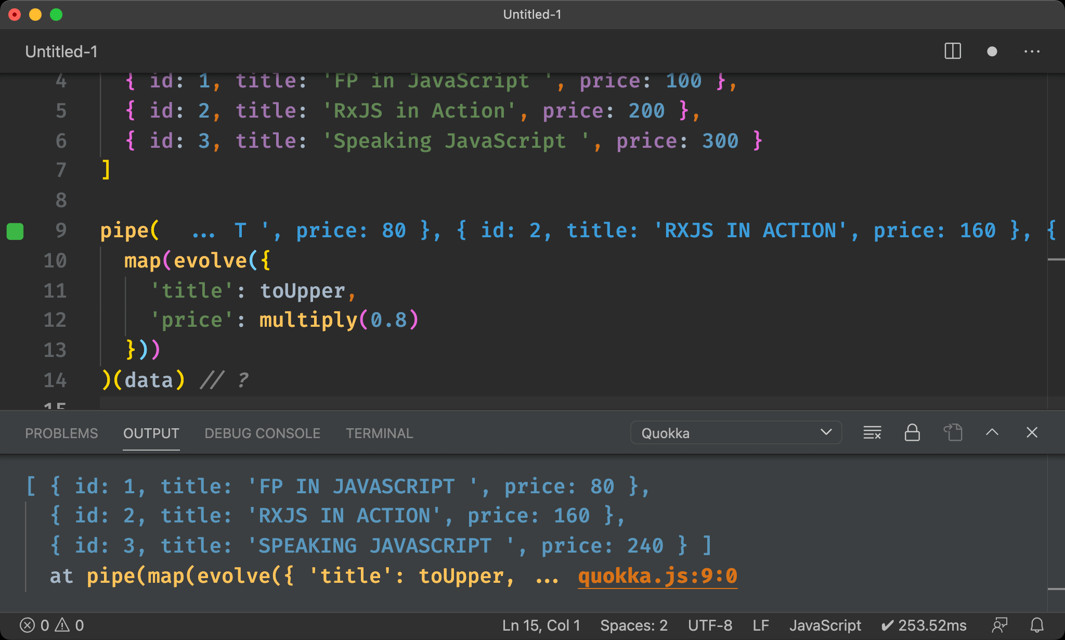1065x640 pixels.
Task: Maximize the panel with the up chevron
Action: click(x=992, y=432)
